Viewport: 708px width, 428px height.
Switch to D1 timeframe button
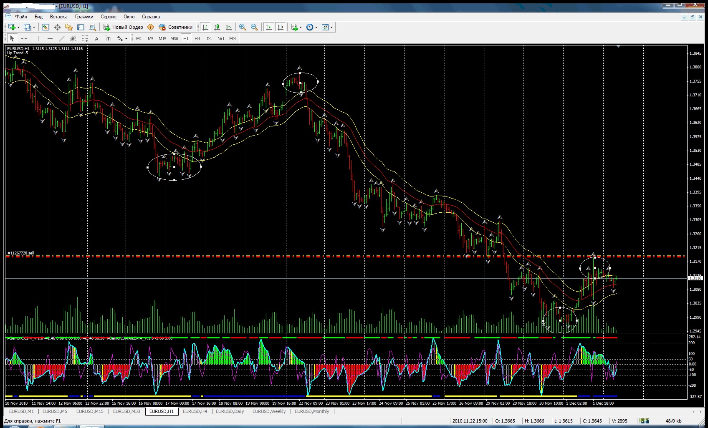click(209, 38)
